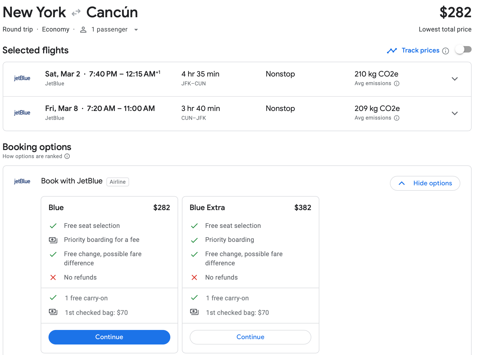
Task: Click info icon beside 210 kg emissions
Action: coord(397,83)
